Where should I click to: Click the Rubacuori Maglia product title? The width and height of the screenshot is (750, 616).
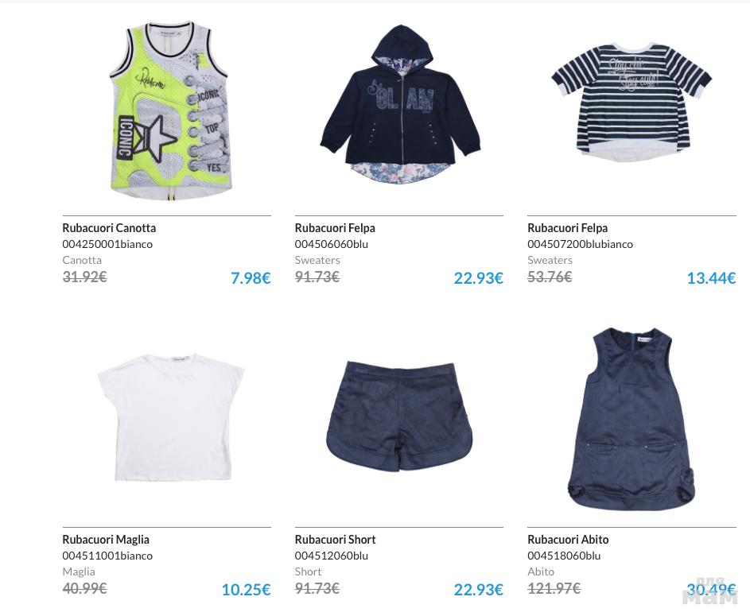[x=106, y=540]
